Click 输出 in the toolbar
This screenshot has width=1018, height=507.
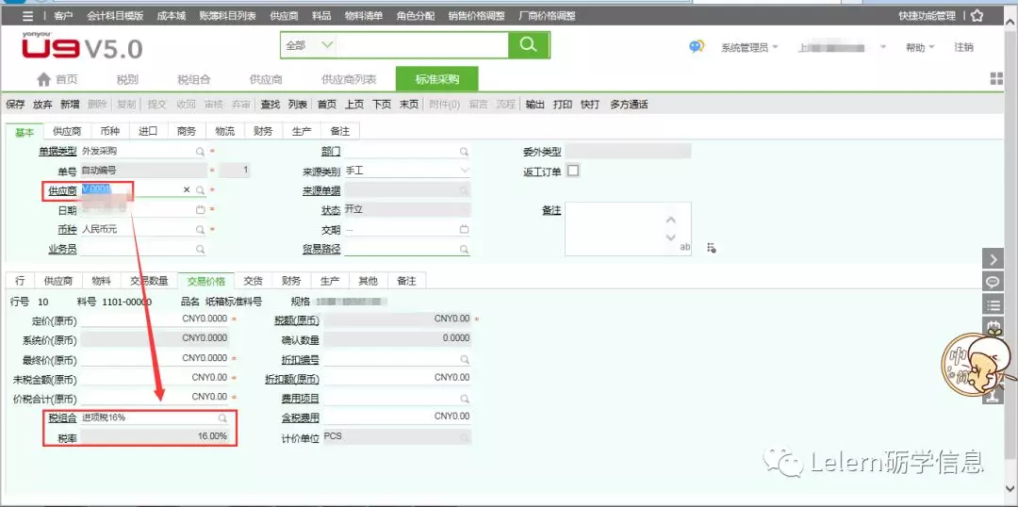click(x=535, y=105)
